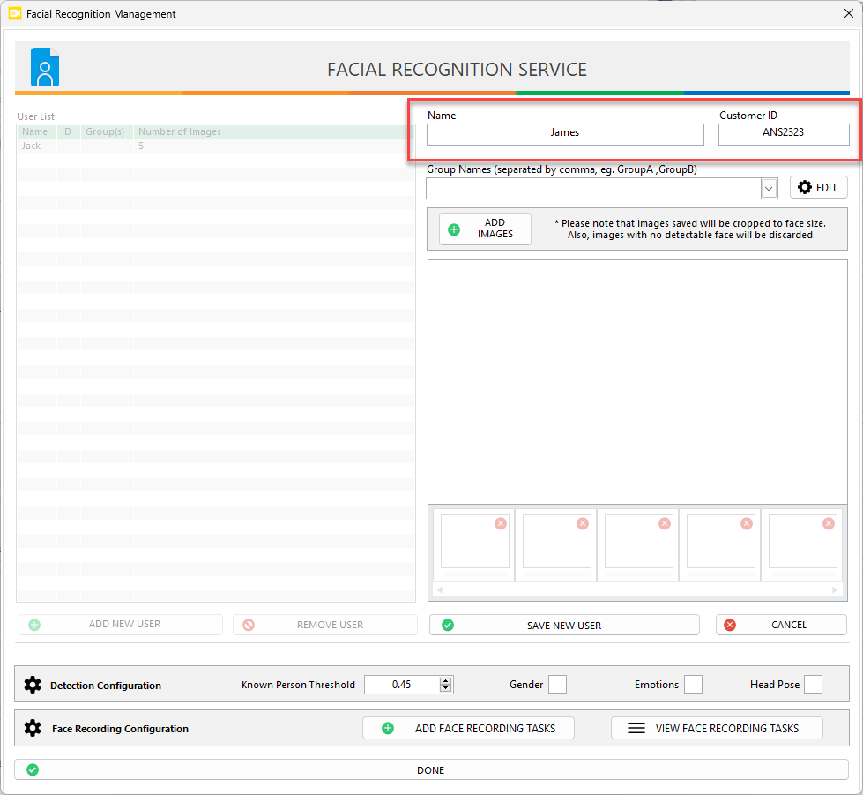Screen dimensions: 863x795
Task: Remove the first image thumbnail using its X
Action: point(501,523)
